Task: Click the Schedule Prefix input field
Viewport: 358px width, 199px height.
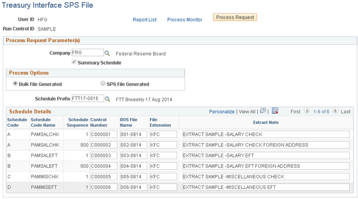Action: [x=88, y=98]
